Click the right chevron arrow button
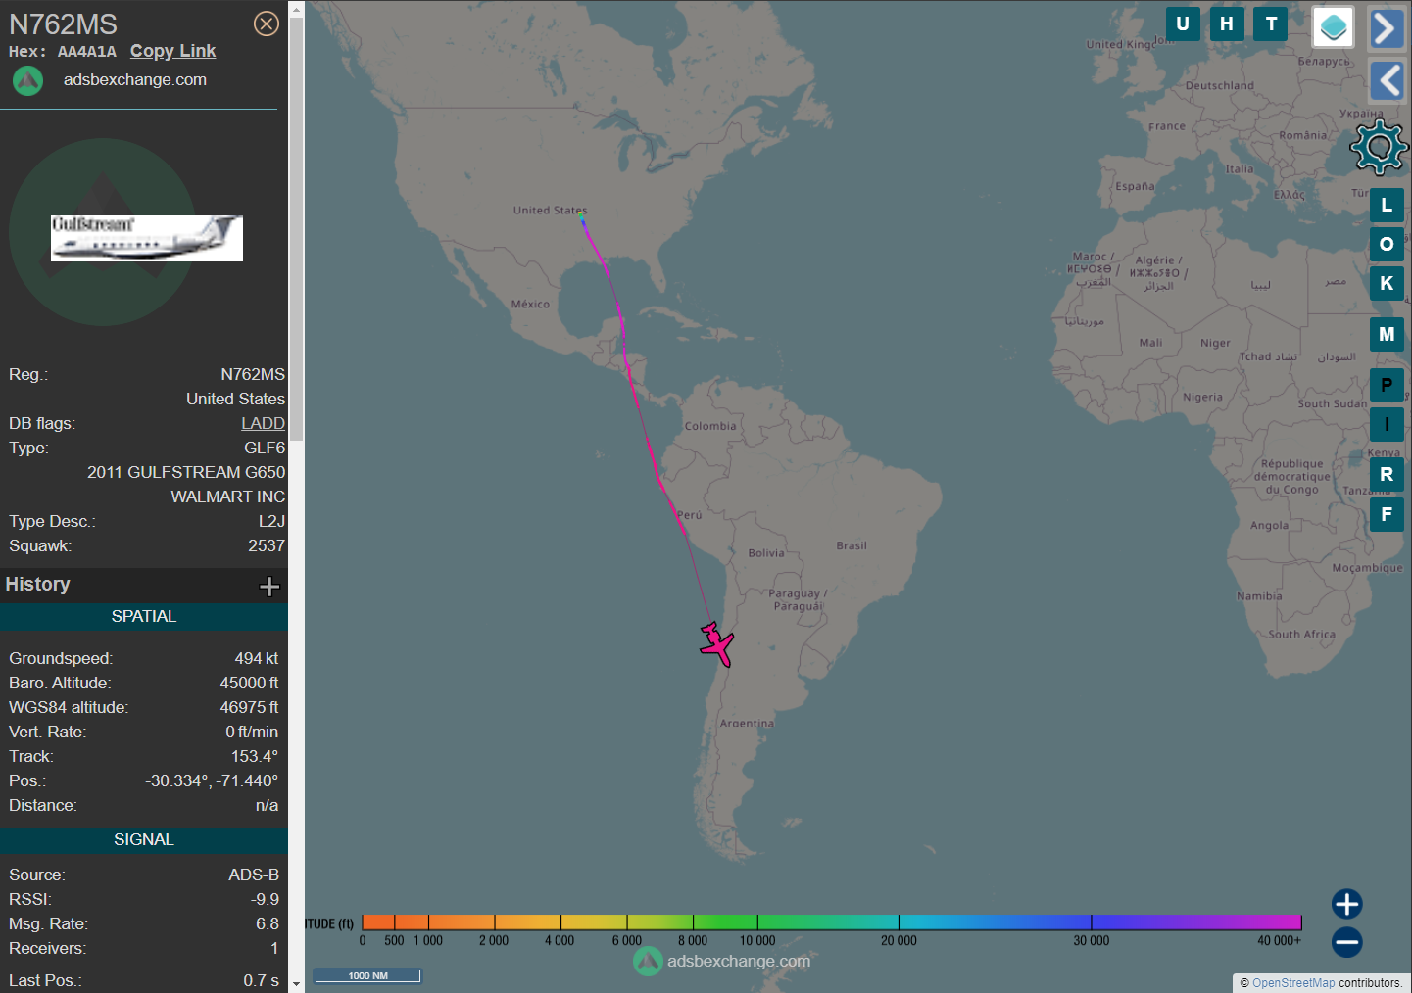1412x993 pixels. tap(1387, 28)
